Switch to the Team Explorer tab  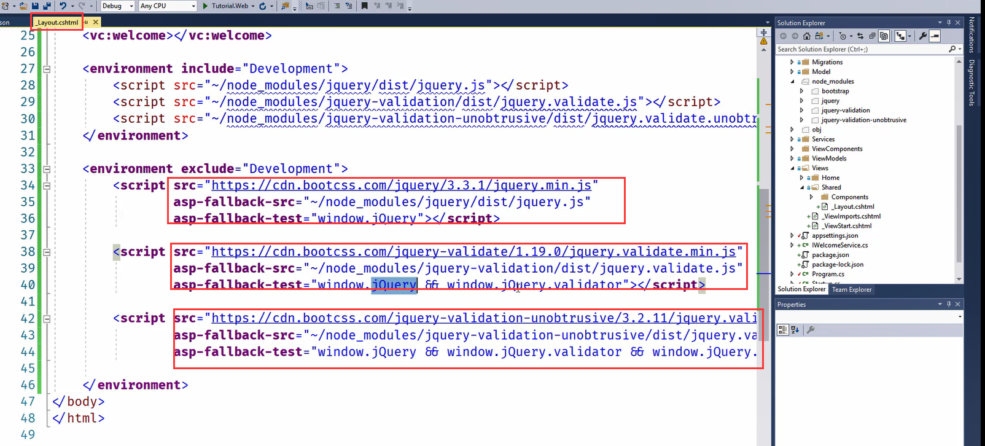(851, 289)
